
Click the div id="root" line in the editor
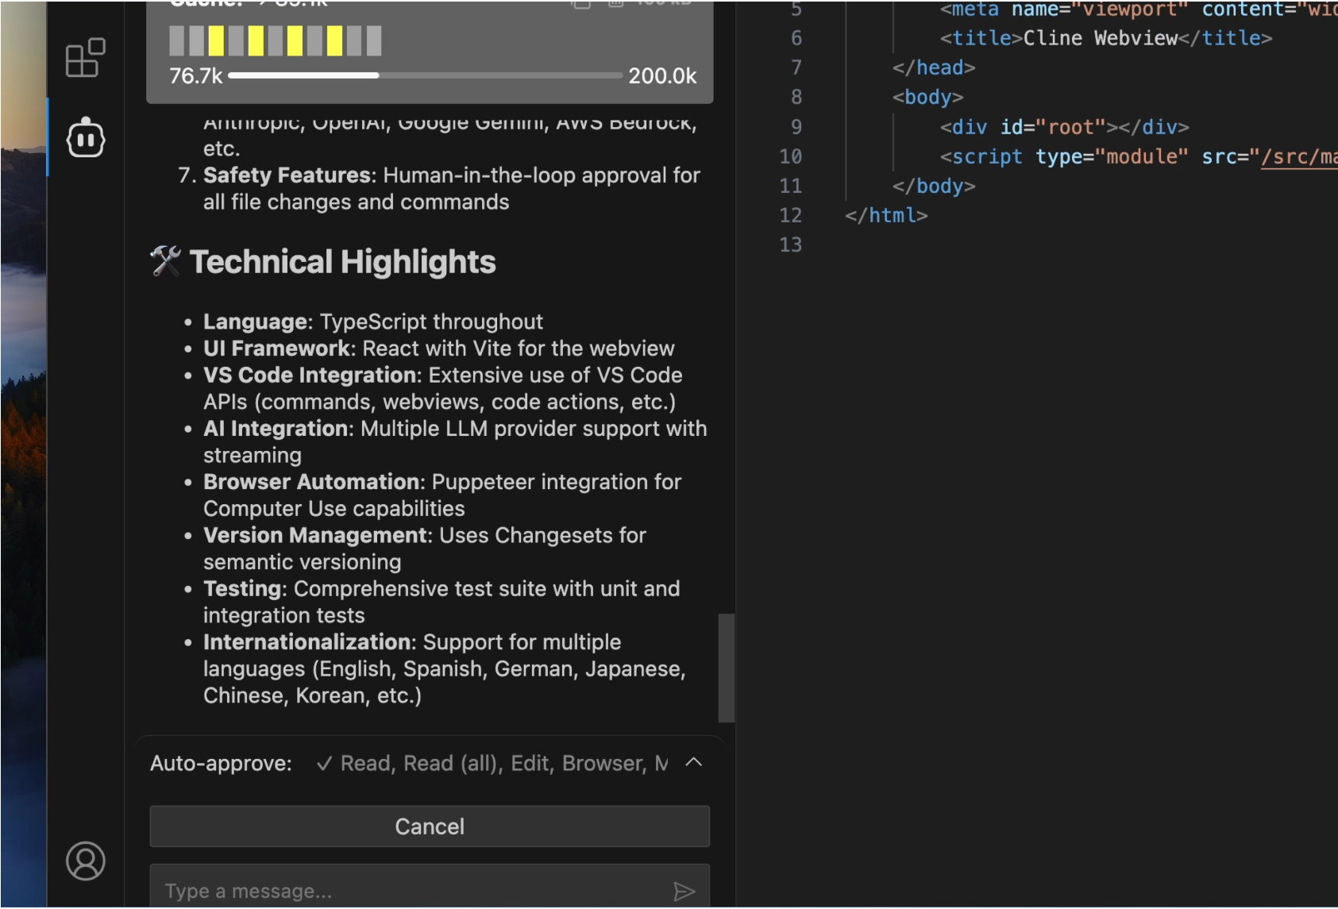(1065, 127)
